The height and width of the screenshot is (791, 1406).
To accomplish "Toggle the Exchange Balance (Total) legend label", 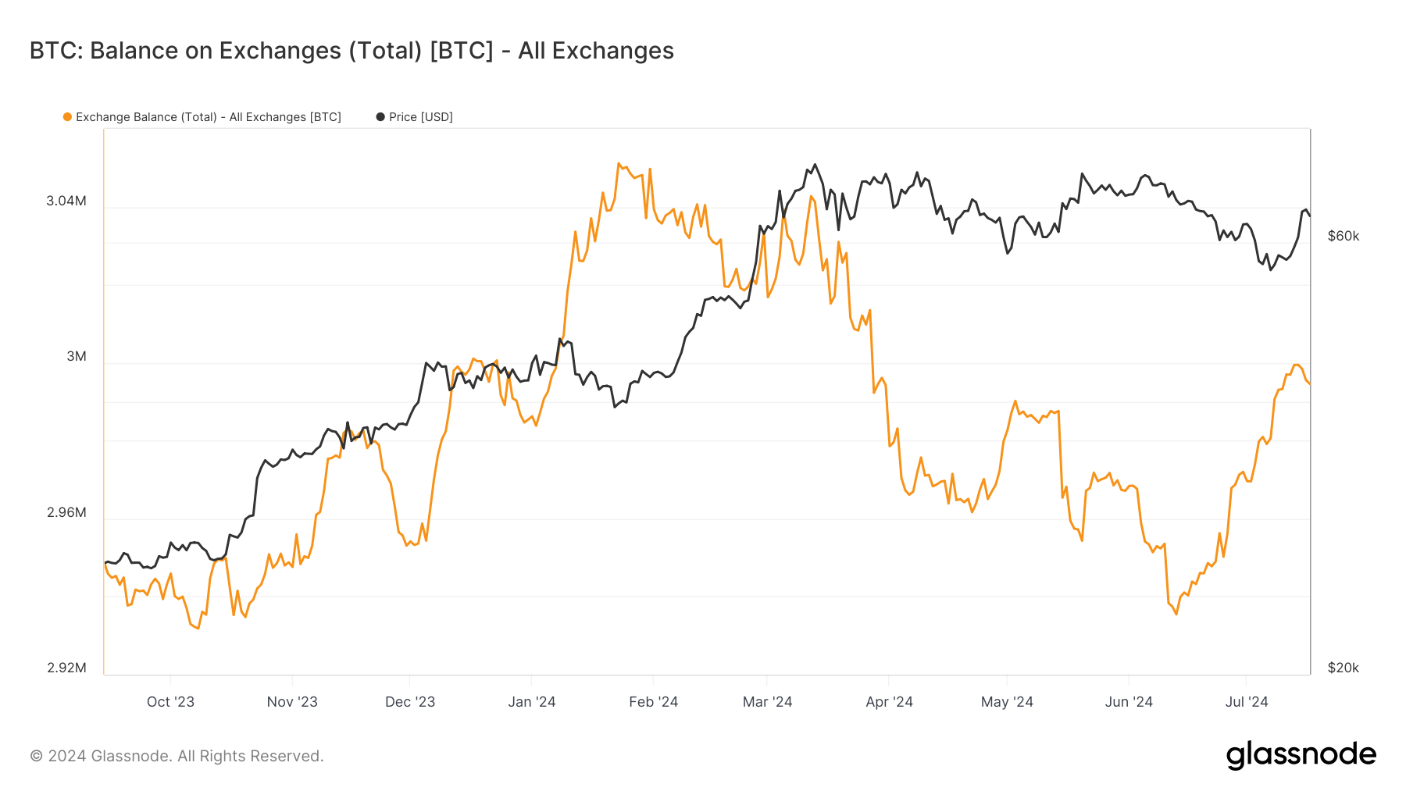I will coord(209,117).
